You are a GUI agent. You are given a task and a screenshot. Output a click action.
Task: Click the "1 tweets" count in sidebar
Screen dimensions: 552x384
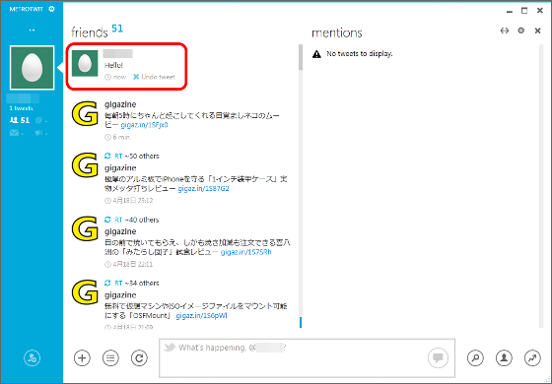[21, 108]
